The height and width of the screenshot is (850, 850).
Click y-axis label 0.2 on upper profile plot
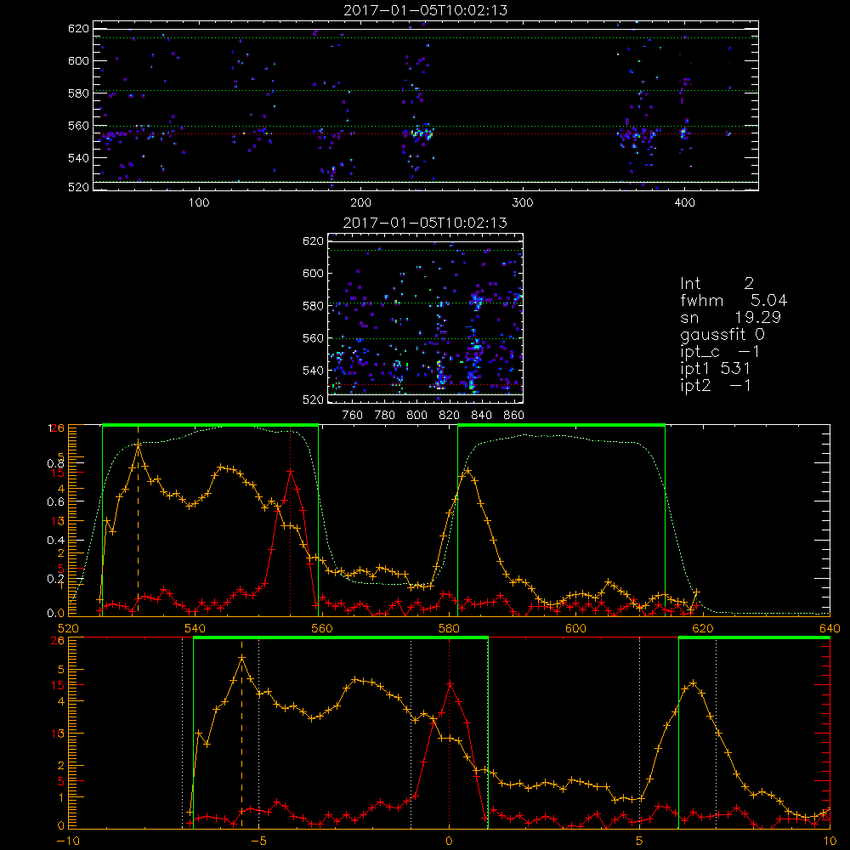55,578
